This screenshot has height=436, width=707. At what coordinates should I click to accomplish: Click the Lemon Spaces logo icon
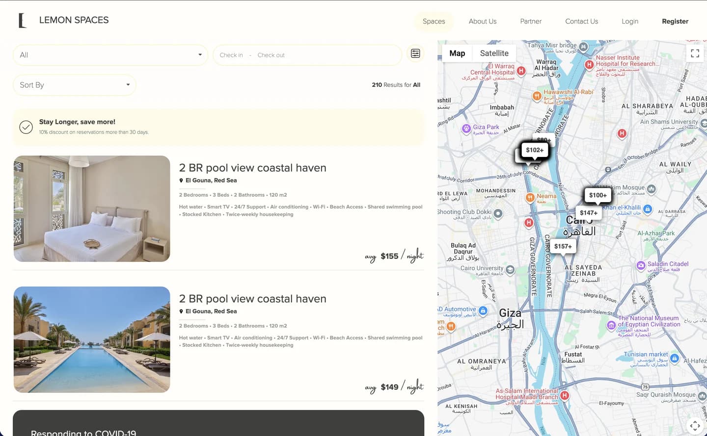(x=22, y=21)
